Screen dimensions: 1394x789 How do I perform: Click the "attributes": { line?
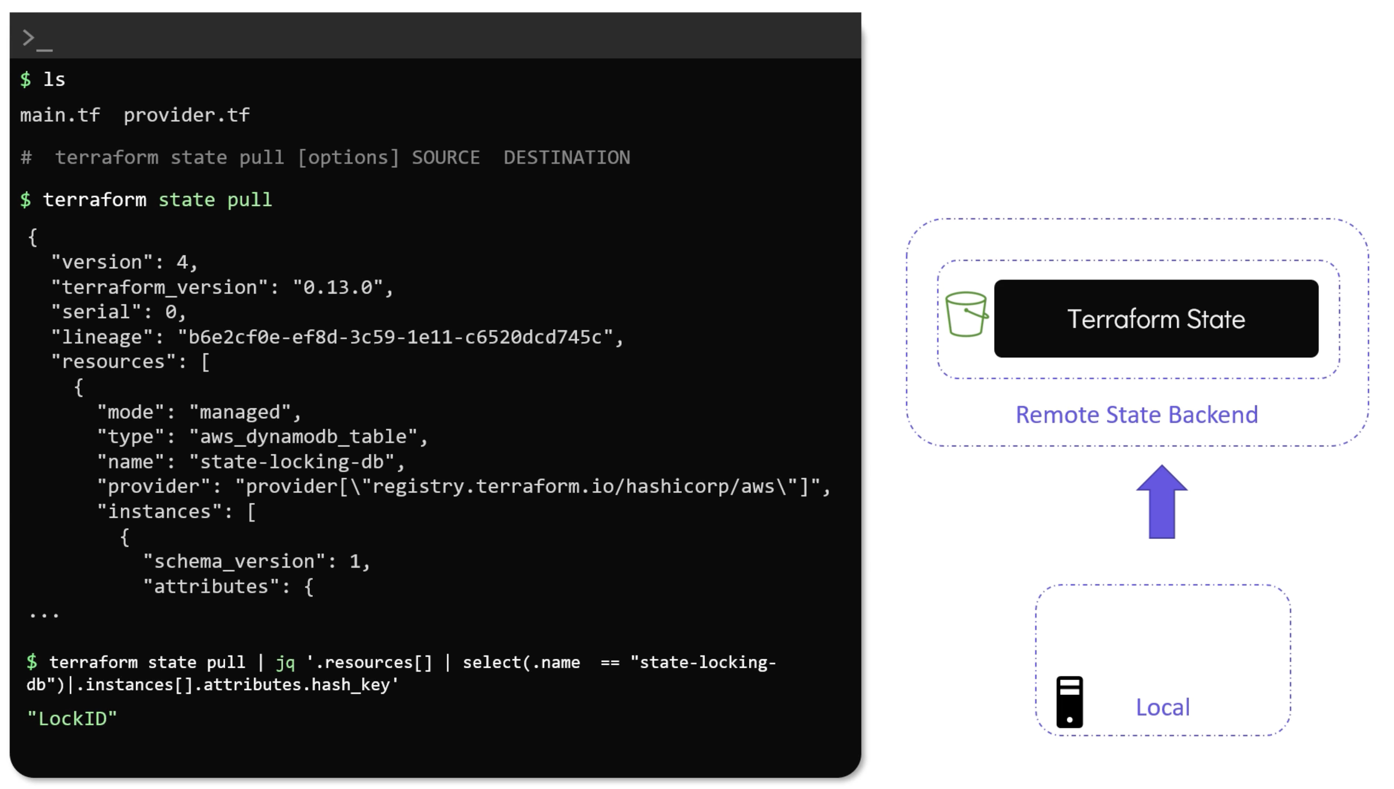[228, 587]
